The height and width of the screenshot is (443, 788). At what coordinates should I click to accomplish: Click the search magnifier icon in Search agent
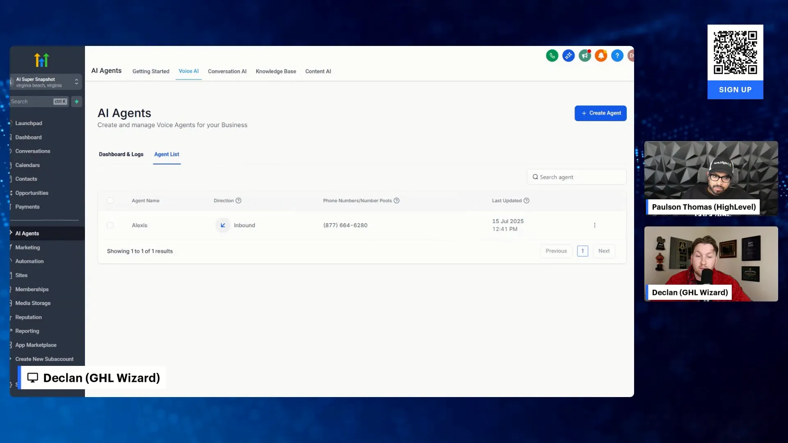pyautogui.click(x=535, y=177)
